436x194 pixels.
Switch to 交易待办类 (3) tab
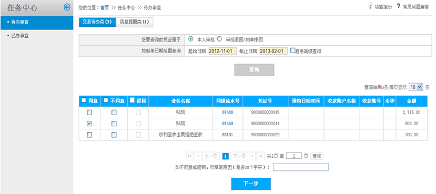click(x=97, y=22)
